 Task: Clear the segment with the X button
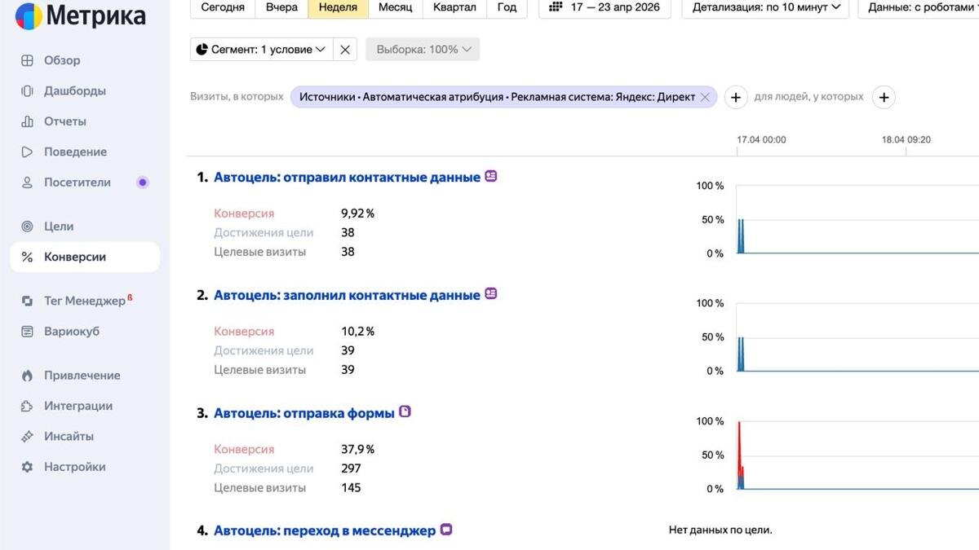tap(345, 50)
